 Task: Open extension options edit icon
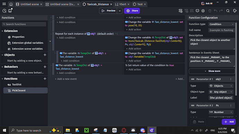click(x=235, y=11)
